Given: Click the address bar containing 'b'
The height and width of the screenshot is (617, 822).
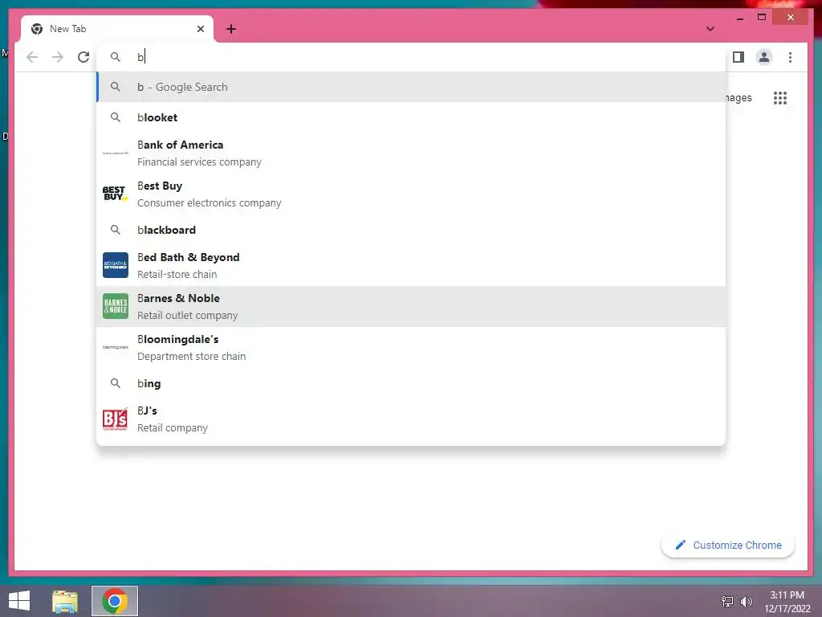Looking at the screenshot, I should [x=411, y=57].
